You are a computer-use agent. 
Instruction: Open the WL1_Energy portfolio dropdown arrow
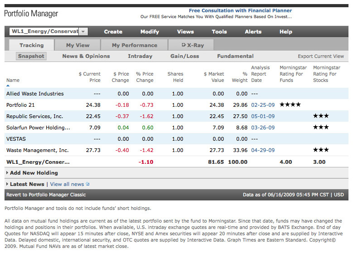[83, 32]
